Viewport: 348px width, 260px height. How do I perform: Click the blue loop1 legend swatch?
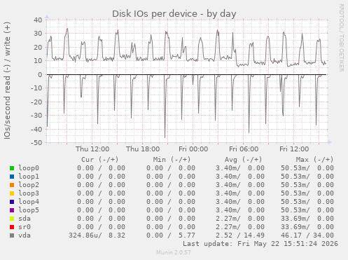coord(12,177)
